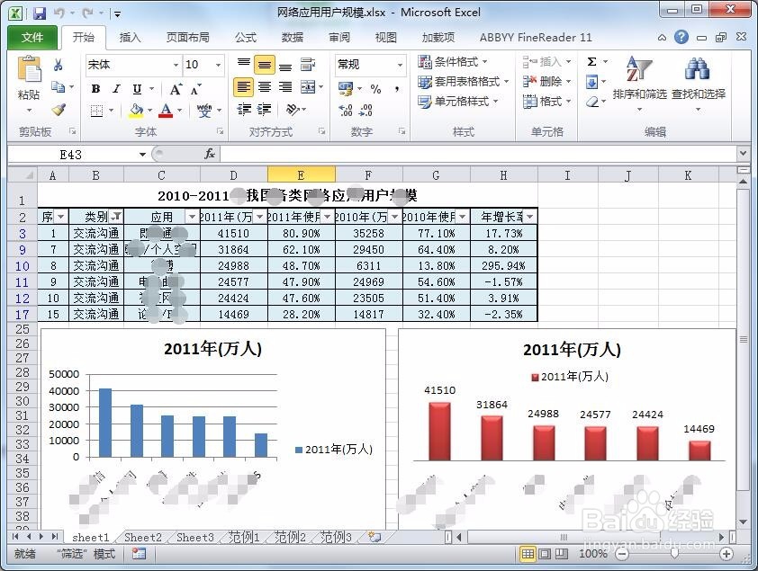Click the zoom slider handle
The height and width of the screenshot is (571, 758).
[x=674, y=554]
